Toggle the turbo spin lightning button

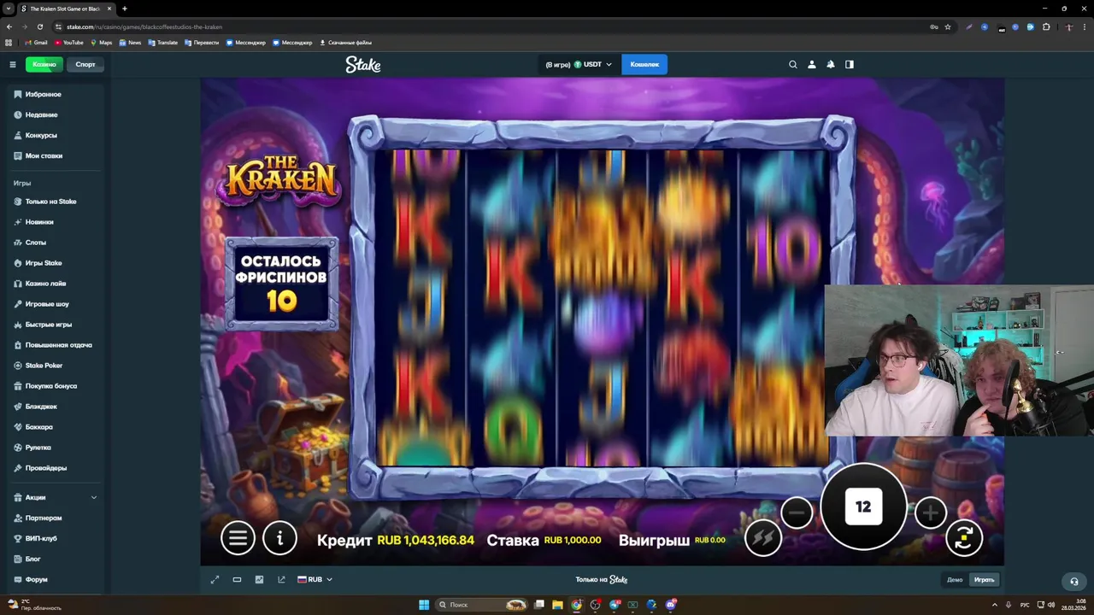tap(763, 538)
